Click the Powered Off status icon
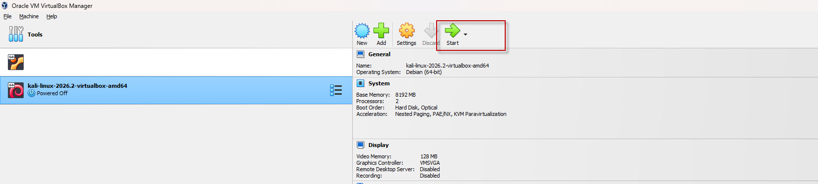Image resolution: width=818 pixels, height=184 pixels. (x=32, y=93)
